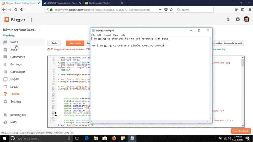Open Notepad View menu
This screenshot has width=253, height=142.
click(115, 35)
